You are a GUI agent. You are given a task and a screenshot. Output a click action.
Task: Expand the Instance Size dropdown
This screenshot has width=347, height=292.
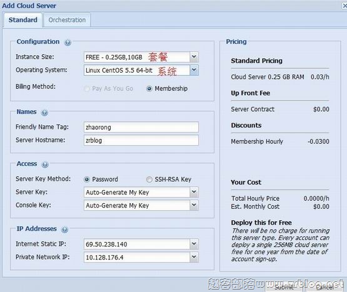click(x=194, y=57)
